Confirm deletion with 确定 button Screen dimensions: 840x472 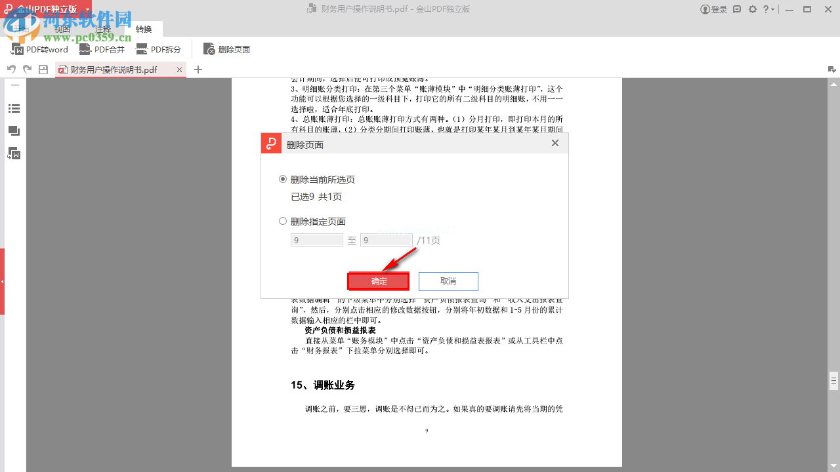pos(379,281)
